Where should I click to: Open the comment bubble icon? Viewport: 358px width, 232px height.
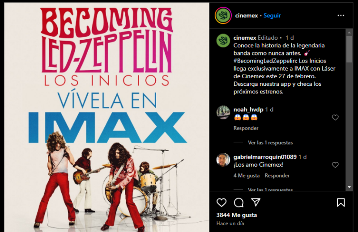click(239, 202)
